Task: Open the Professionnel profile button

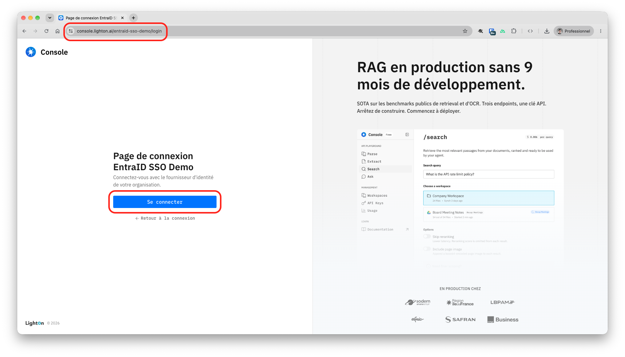Action: click(x=574, y=31)
